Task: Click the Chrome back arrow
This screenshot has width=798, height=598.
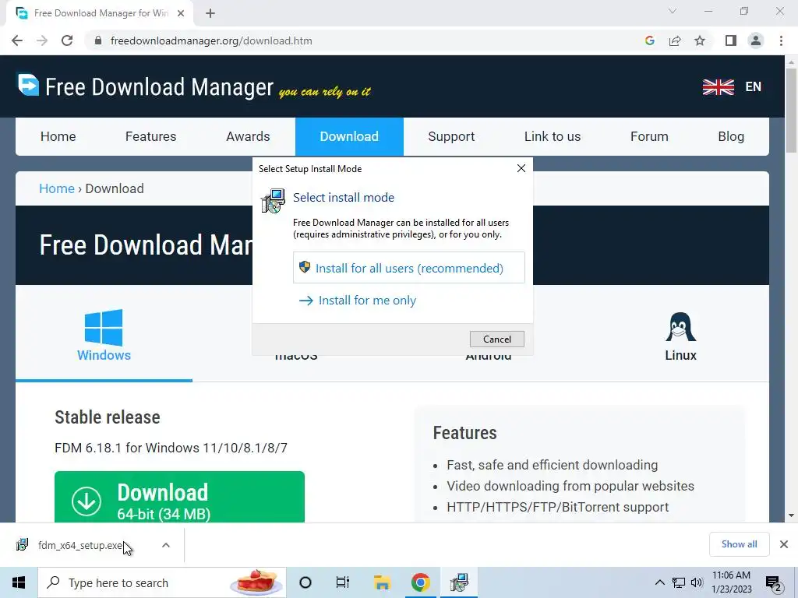Action: [17, 40]
